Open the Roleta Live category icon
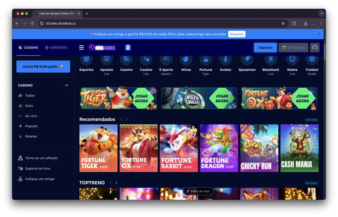Viewport: 338px width, 217px height. click(x=292, y=60)
